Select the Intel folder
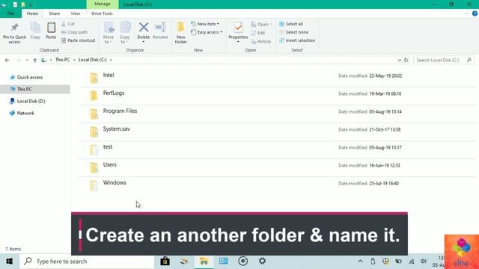Image resolution: width=479 pixels, height=269 pixels. pos(276,78)
